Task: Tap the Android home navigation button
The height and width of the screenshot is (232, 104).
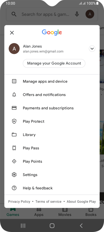Action: (52, 226)
